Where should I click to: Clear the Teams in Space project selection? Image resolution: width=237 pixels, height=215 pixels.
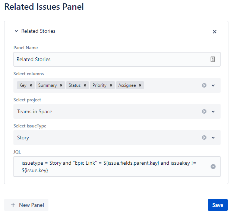tap(204, 111)
